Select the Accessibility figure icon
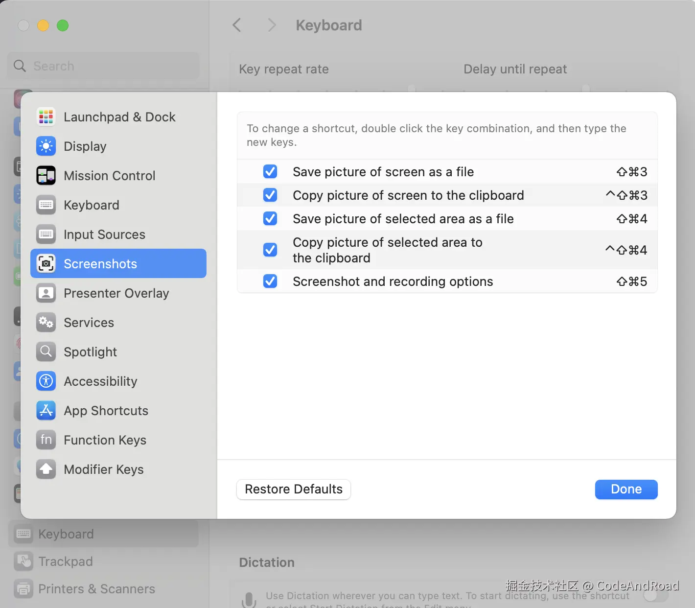Image resolution: width=695 pixels, height=608 pixels. [46, 381]
